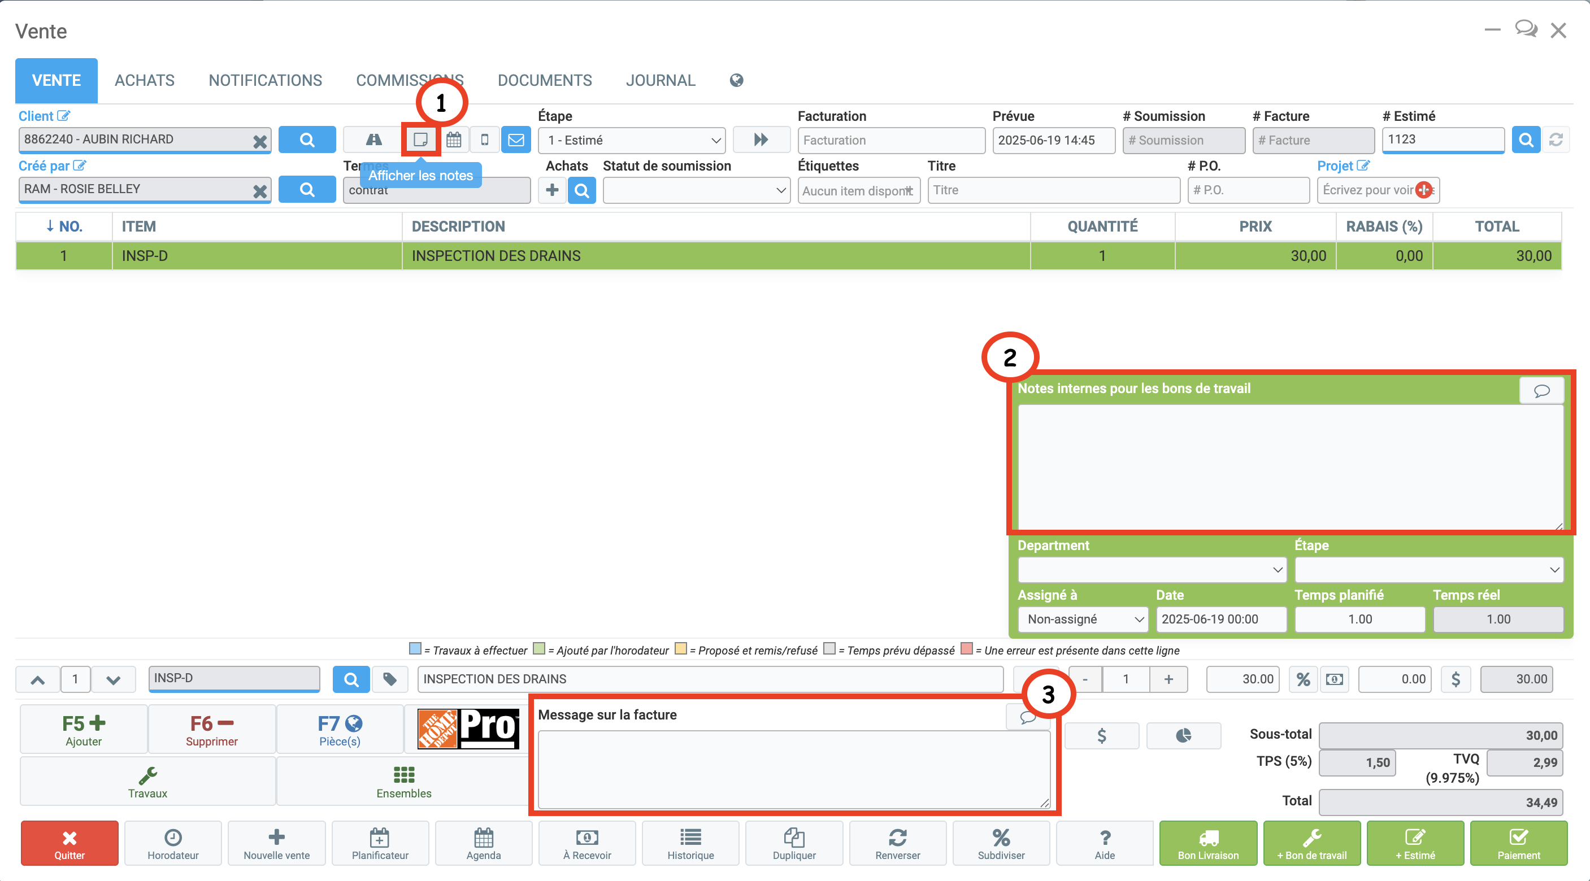Click the NO. column sort arrow
The width and height of the screenshot is (1590, 881).
click(50, 226)
